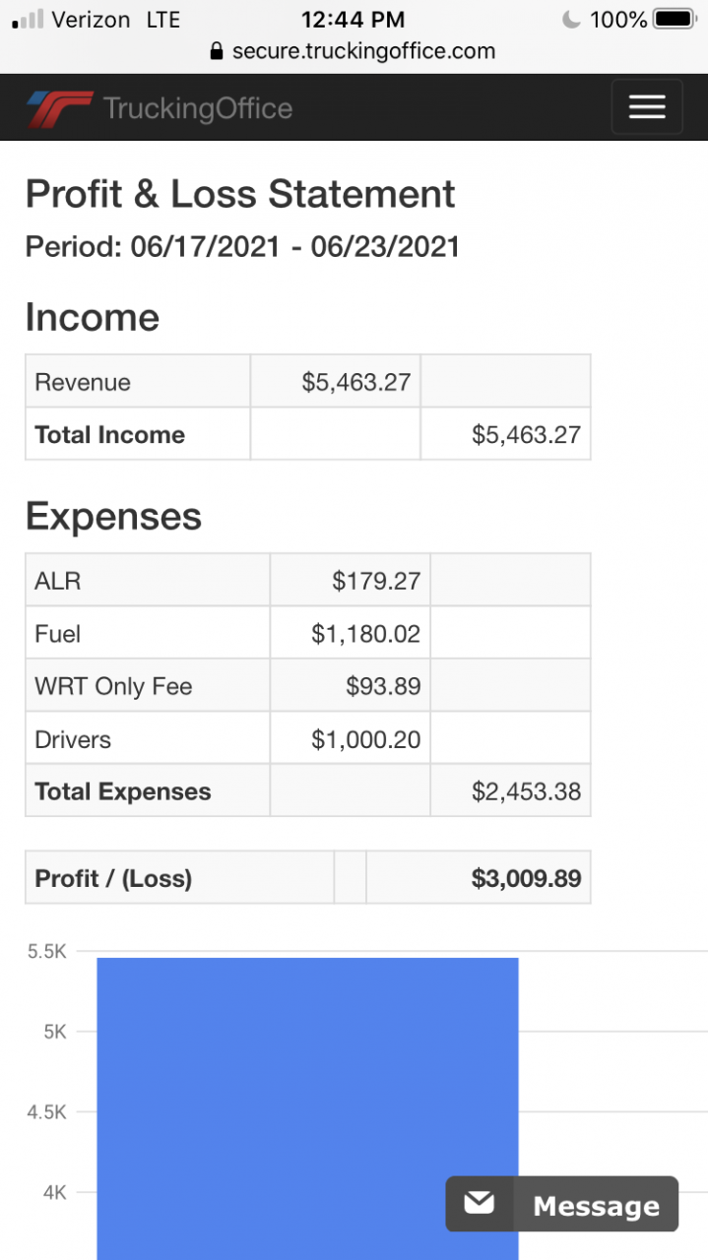Tap the lock icon in address bar

pyautogui.click(x=218, y=51)
